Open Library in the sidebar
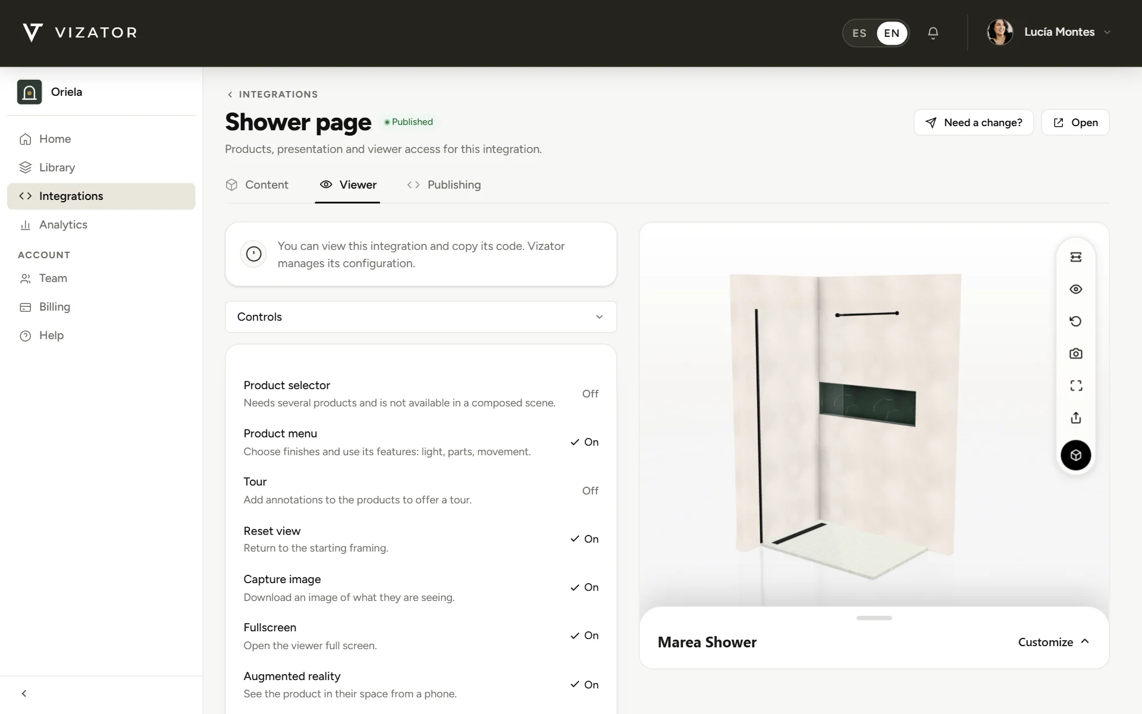The width and height of the screenshot is (1142, 714). (101, 168)
